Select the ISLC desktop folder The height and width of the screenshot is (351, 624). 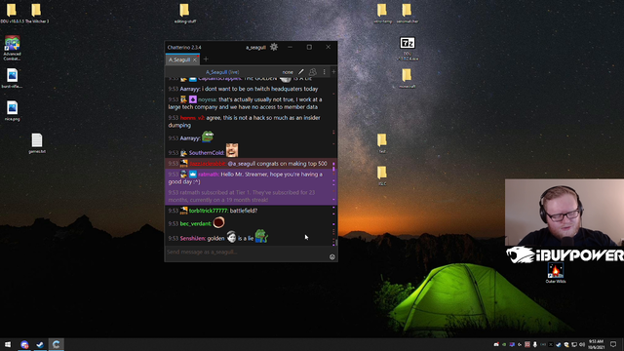tap(382, 175)
